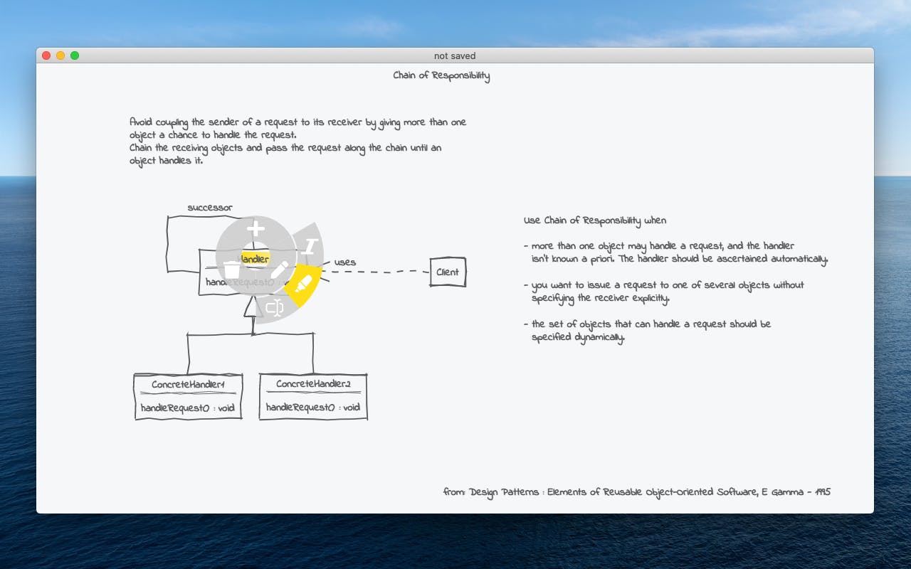Click the plus icon in the radial menu
This screenshot has width=911, height=569.
click(256, 229)
